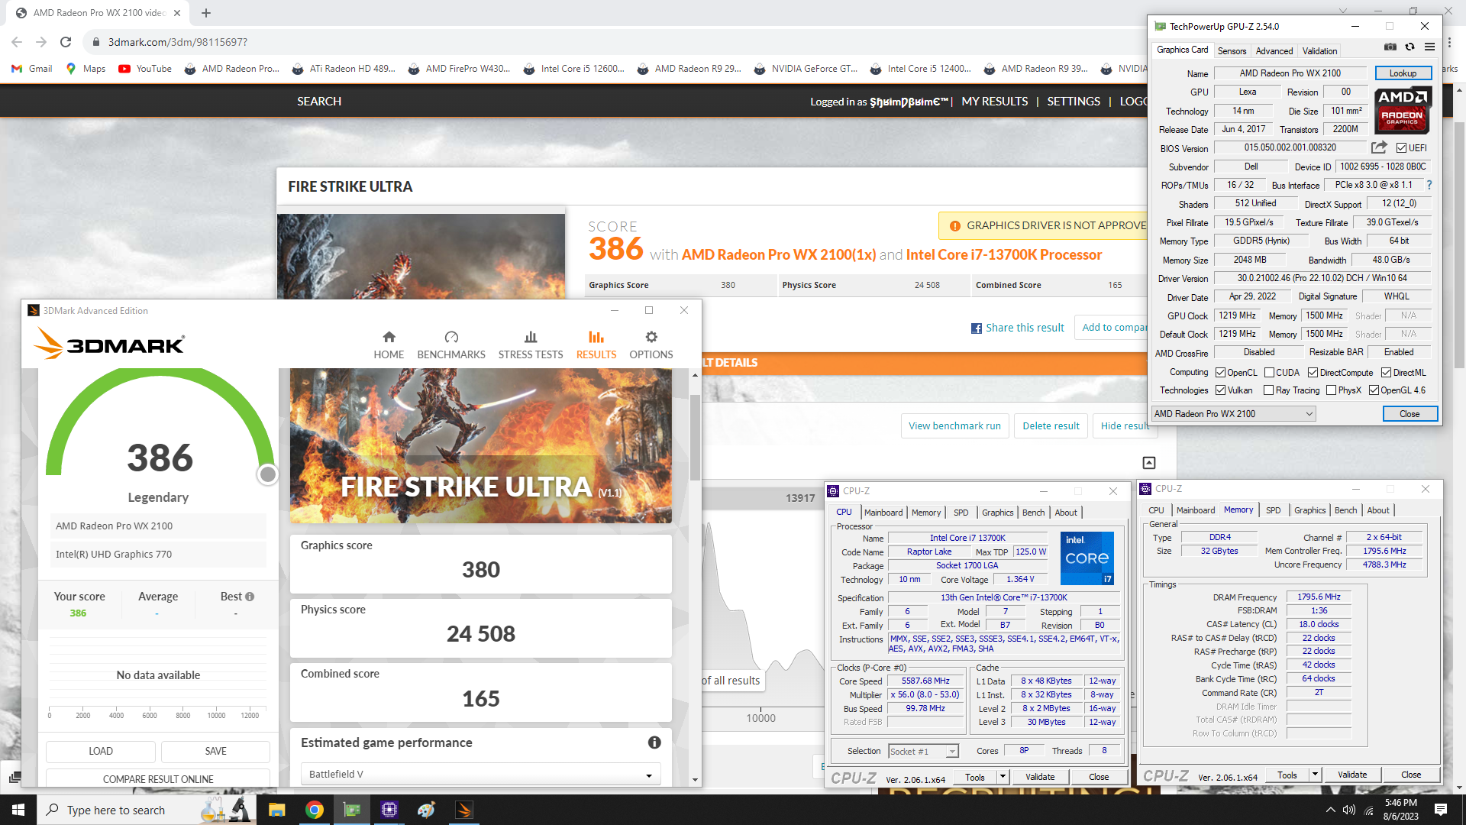Toggle the DirectML checkbox
Viewport: 1466px width, 825px height.
(1386, 373)
